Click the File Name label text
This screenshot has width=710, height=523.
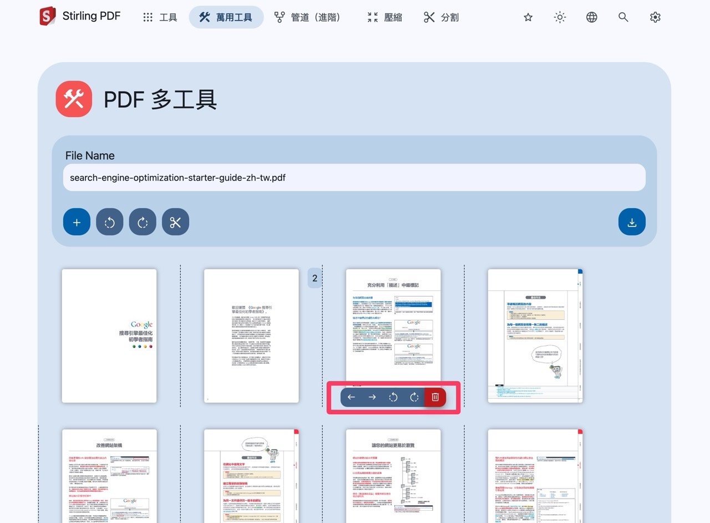click(x=90, y=155)
